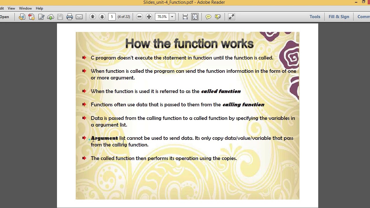Add a sticky note comment icon
The height and width of the screenshot is (208, 370).
click(x=208, y=17)
